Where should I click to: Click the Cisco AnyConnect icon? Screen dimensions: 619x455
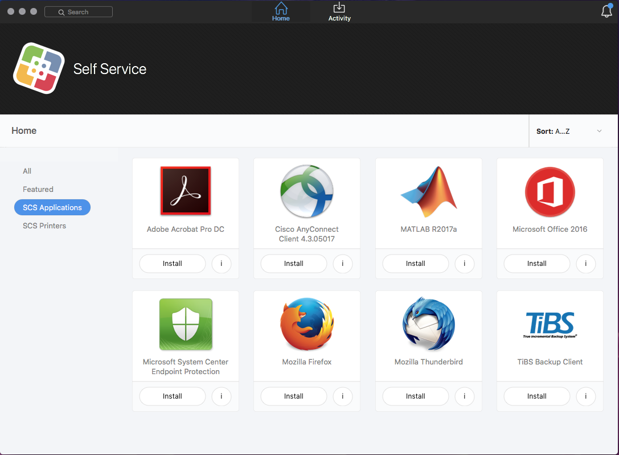(x=307, y=191)
